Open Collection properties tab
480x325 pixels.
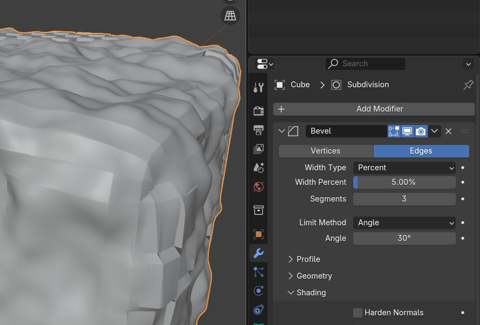tap(259, 210)
